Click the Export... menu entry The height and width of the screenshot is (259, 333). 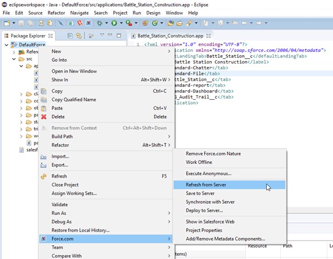point(106,165)
